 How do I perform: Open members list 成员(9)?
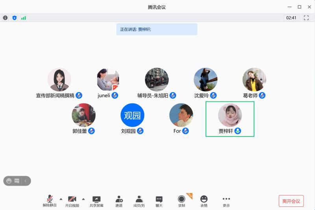click(139, 201)
